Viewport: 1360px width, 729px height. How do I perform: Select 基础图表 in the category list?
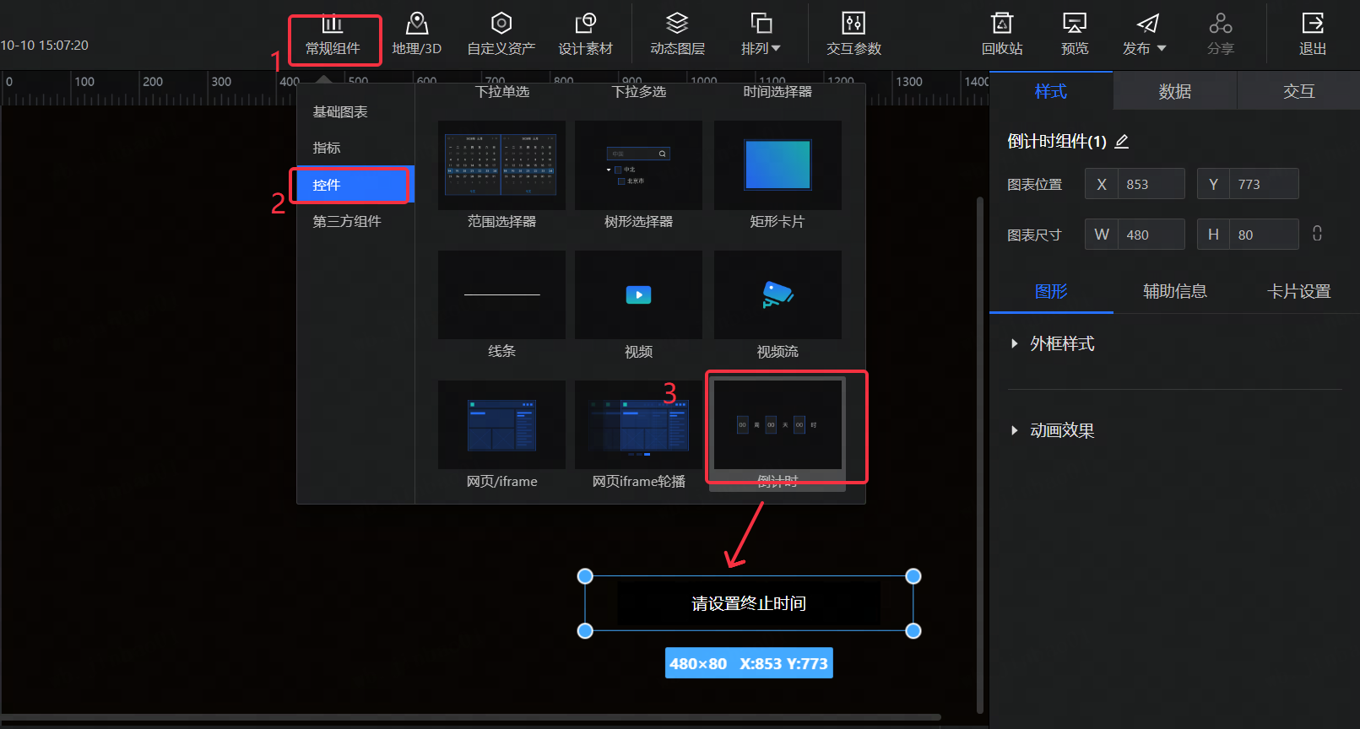tap(340, 111)
